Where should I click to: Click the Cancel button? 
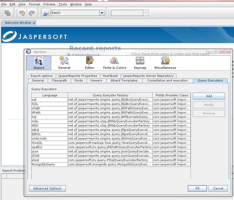pyautogui.click(x=218, y=188)
